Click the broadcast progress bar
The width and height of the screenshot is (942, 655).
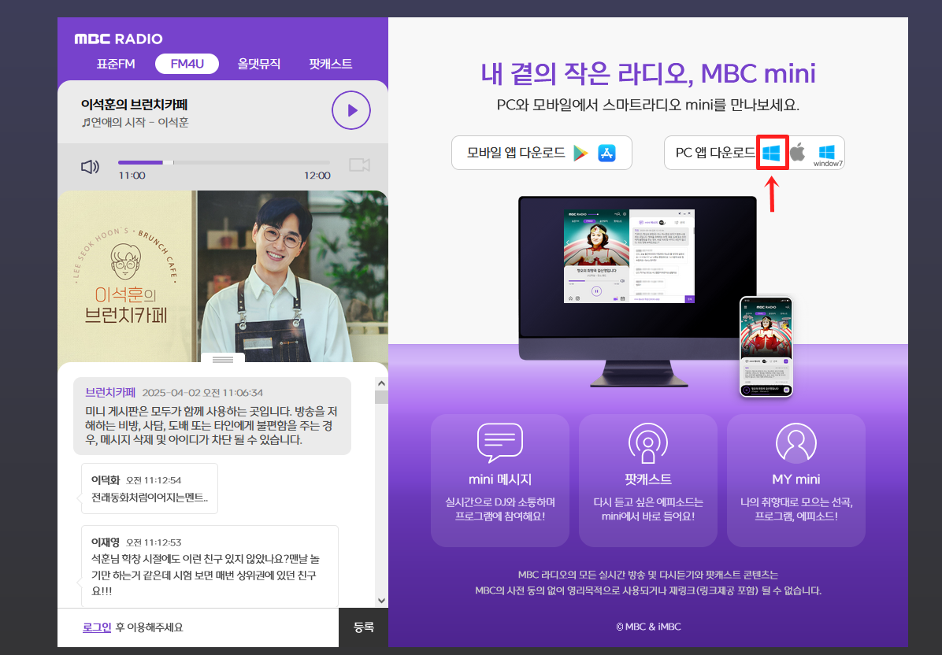click(x=224, y=162)
